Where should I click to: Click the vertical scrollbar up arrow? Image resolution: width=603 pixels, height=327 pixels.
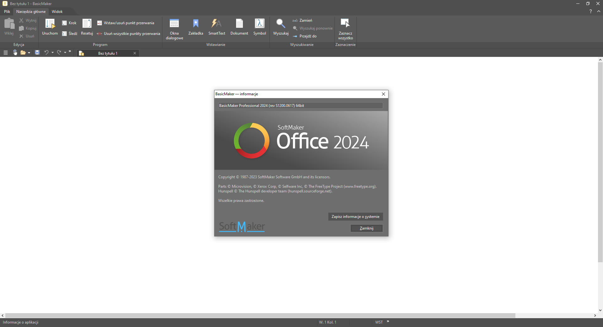pyautogui.click(x=600, y=60)
